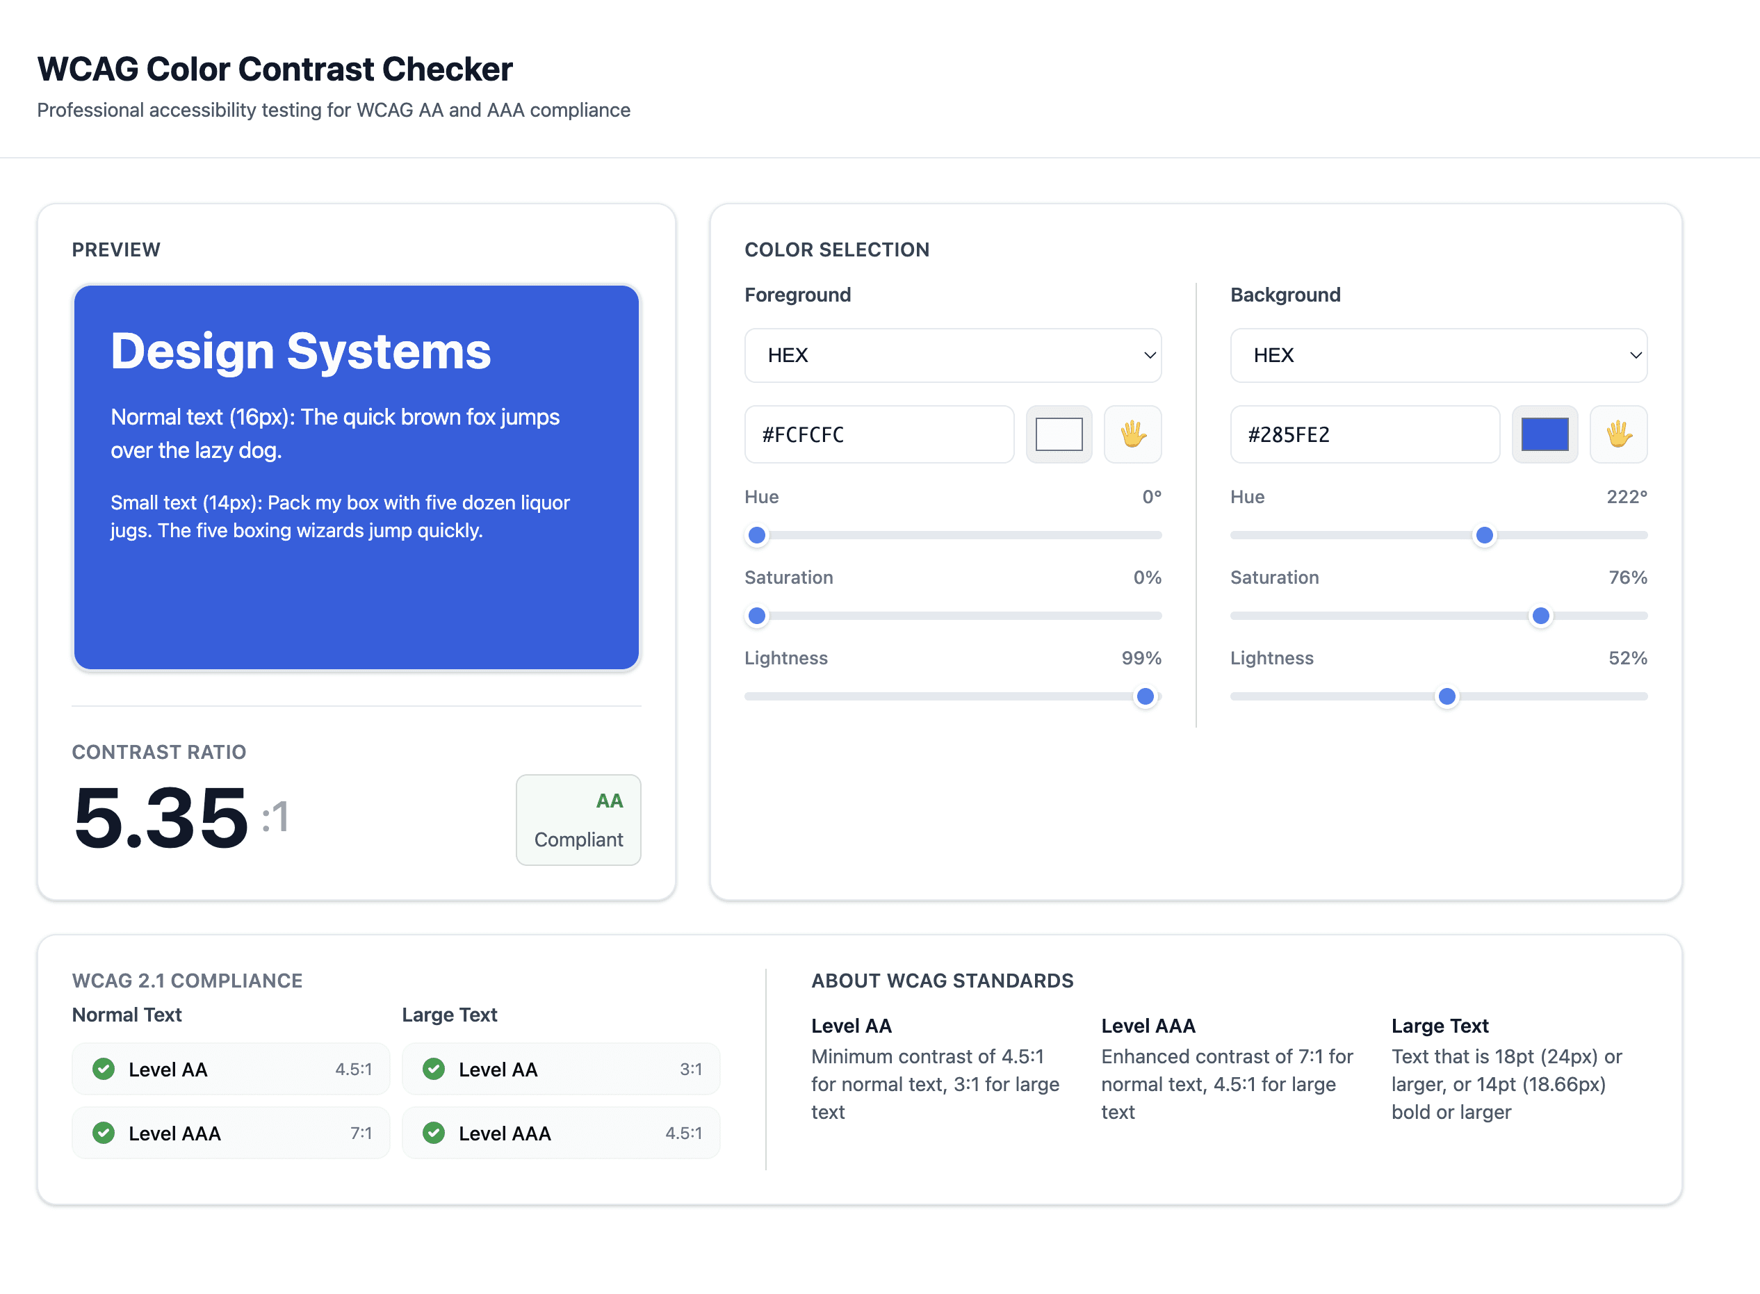Click the background hex input #285FE2
Screen dimensions: 1760x1294
click(1364, 434)
